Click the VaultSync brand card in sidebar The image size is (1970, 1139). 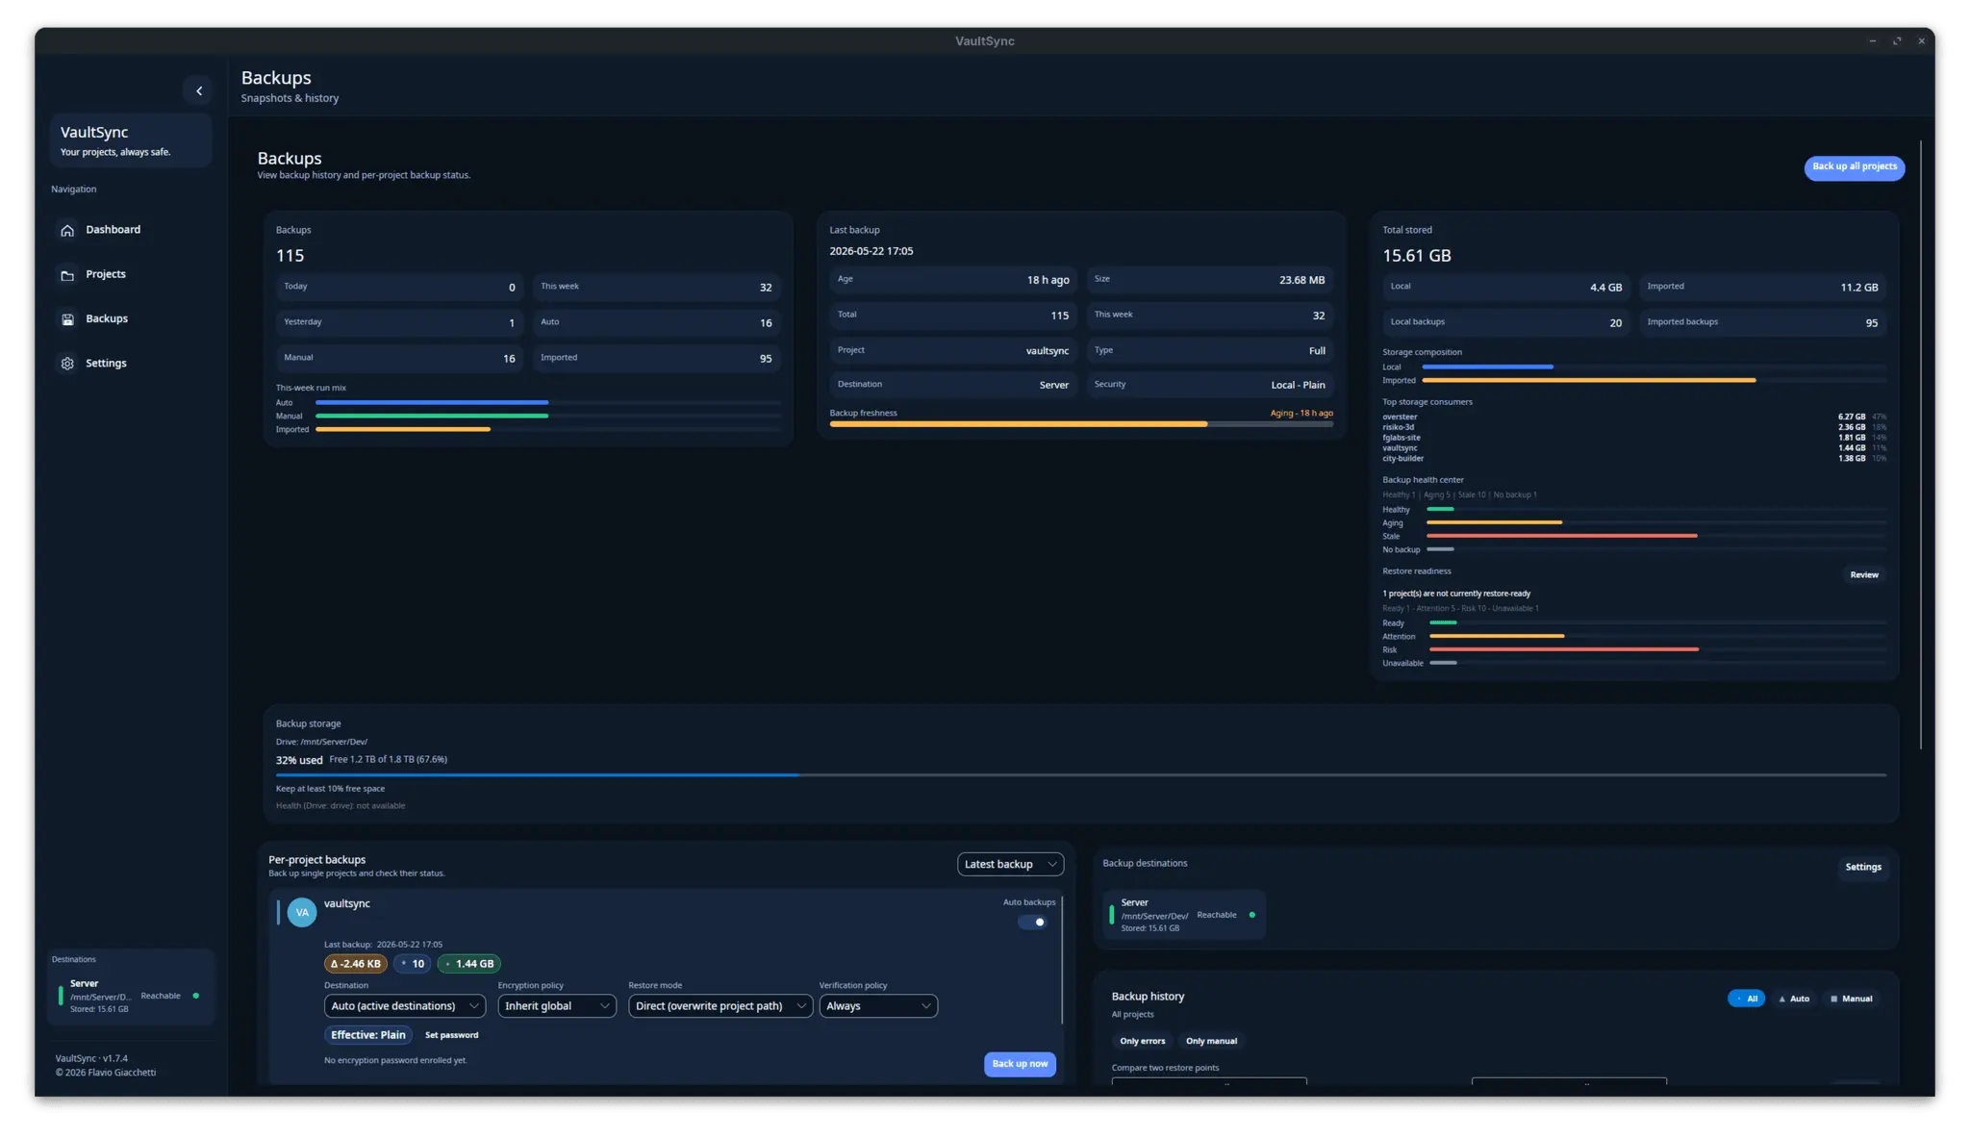131,140
